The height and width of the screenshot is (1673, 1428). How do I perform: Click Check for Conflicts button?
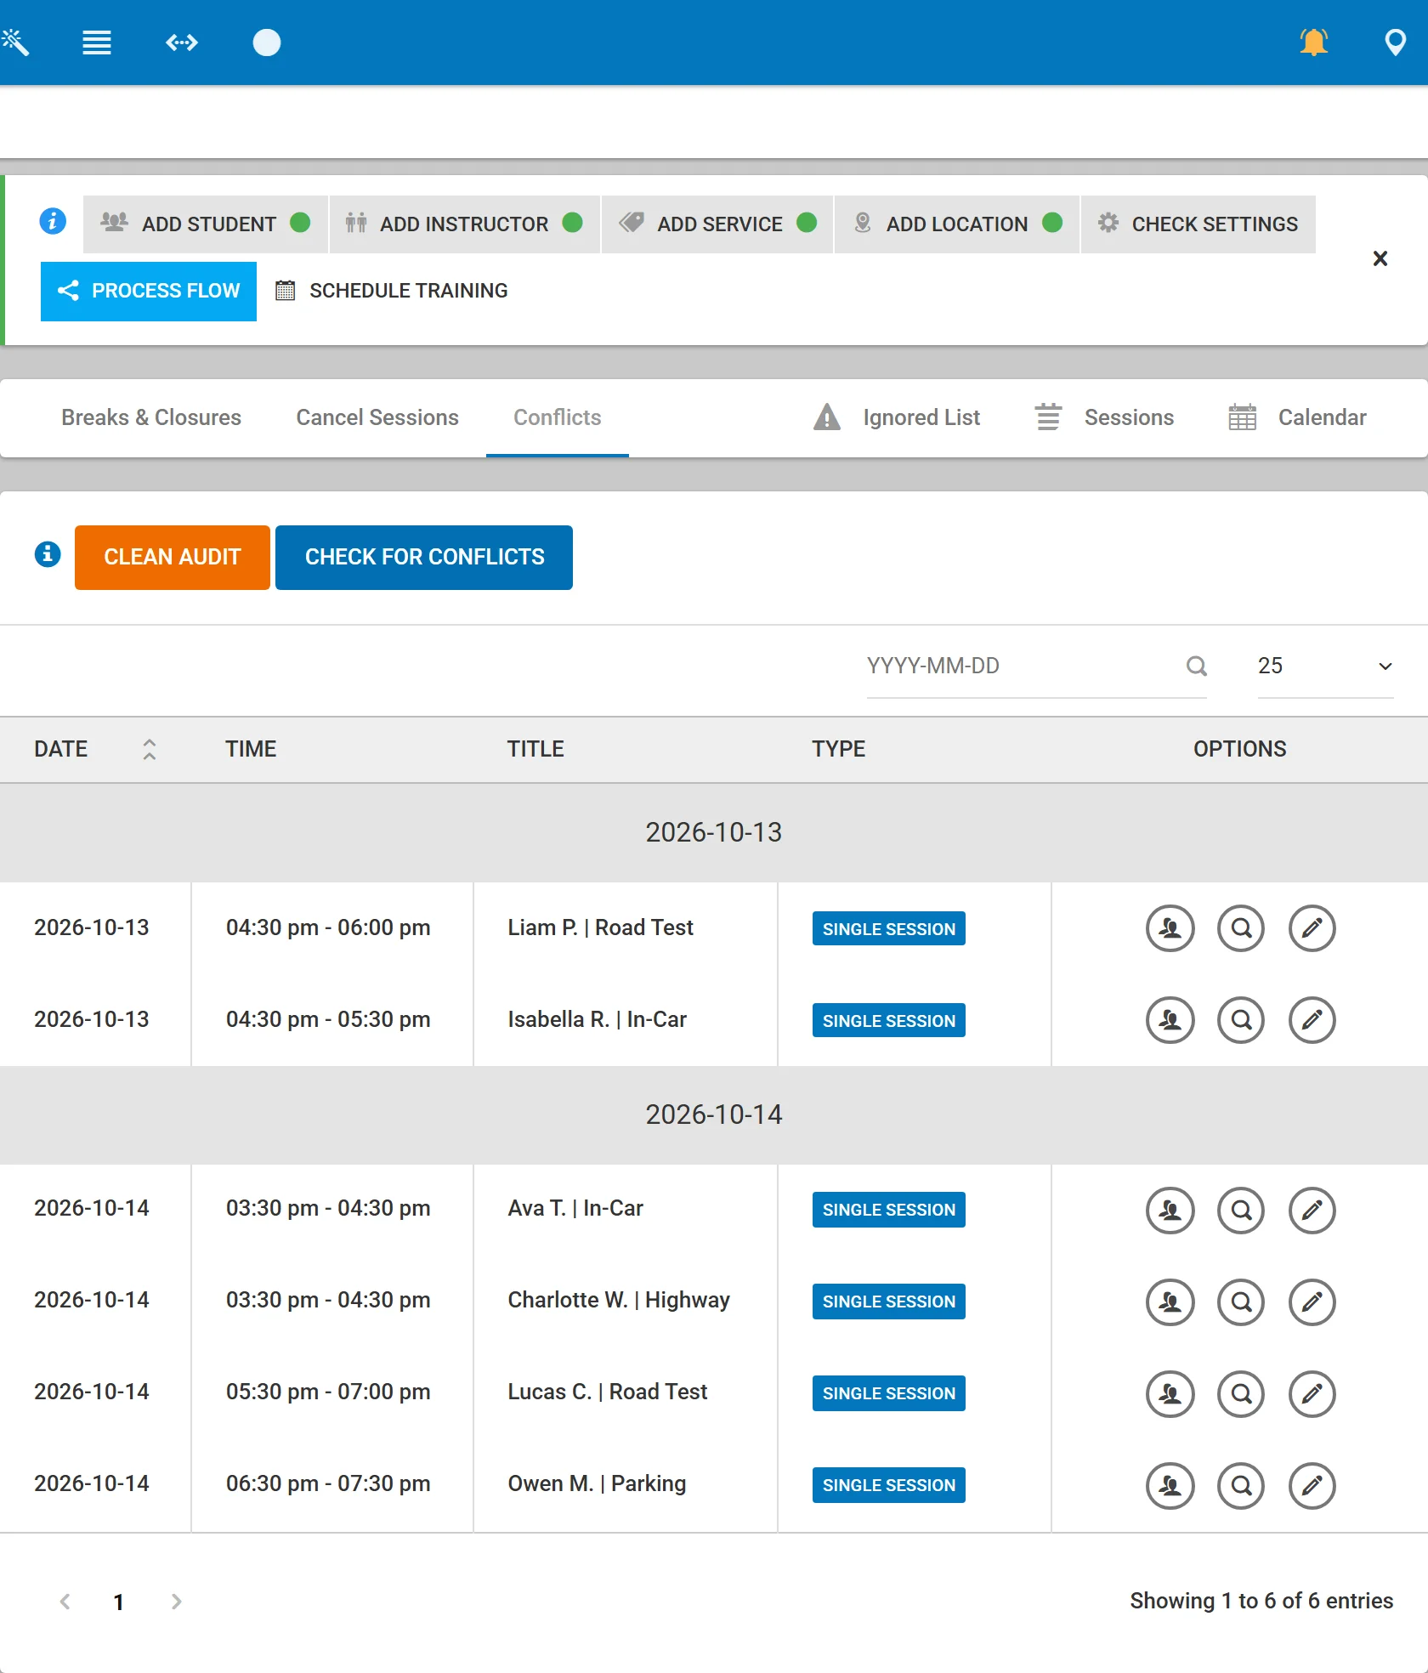[424, 557]
